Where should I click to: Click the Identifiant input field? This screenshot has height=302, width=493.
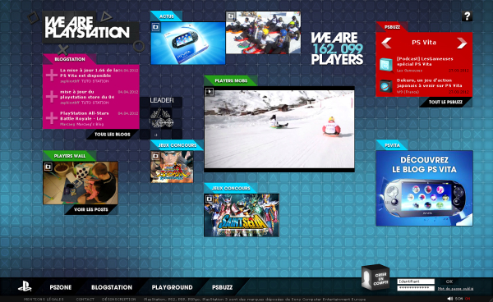pos(416,281)
